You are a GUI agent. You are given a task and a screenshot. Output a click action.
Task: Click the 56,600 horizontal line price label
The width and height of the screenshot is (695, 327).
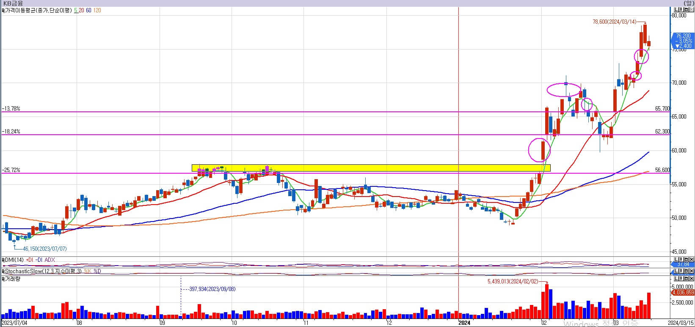(662, 170)
